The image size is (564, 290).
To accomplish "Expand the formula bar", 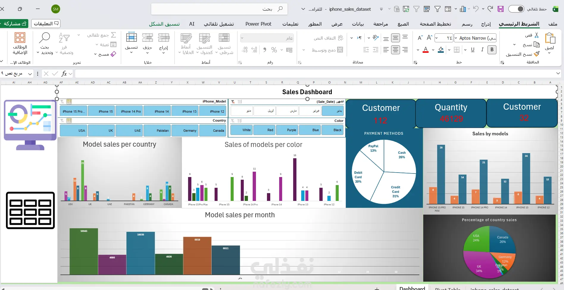I will point(558,73).
